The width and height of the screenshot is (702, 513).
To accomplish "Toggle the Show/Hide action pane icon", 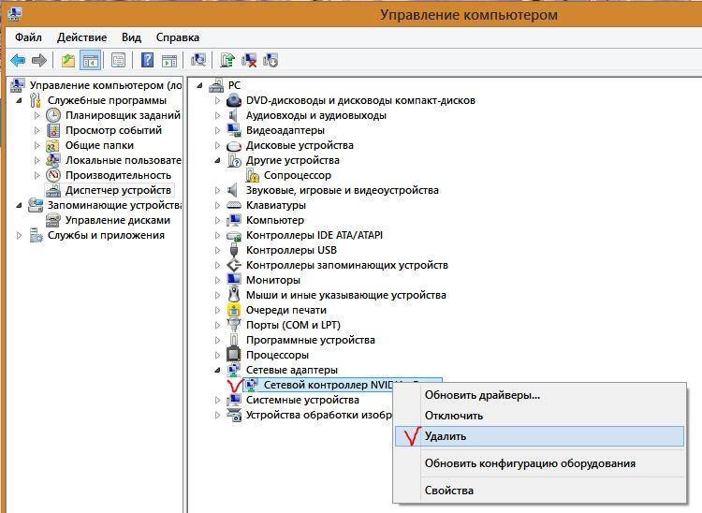I will 169,60.
